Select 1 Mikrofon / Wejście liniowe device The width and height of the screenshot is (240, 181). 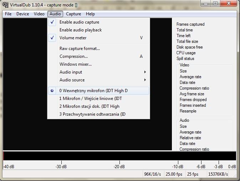coord(98,99)
